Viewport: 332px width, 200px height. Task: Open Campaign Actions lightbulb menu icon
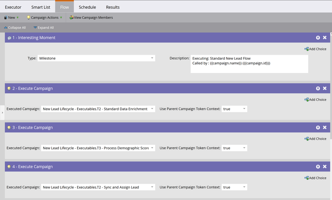[29, 17]
